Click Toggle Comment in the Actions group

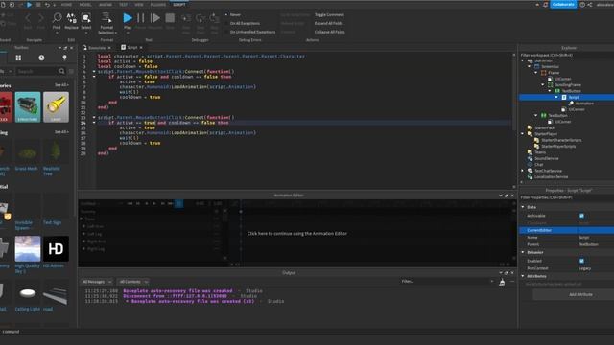[329, 15]
